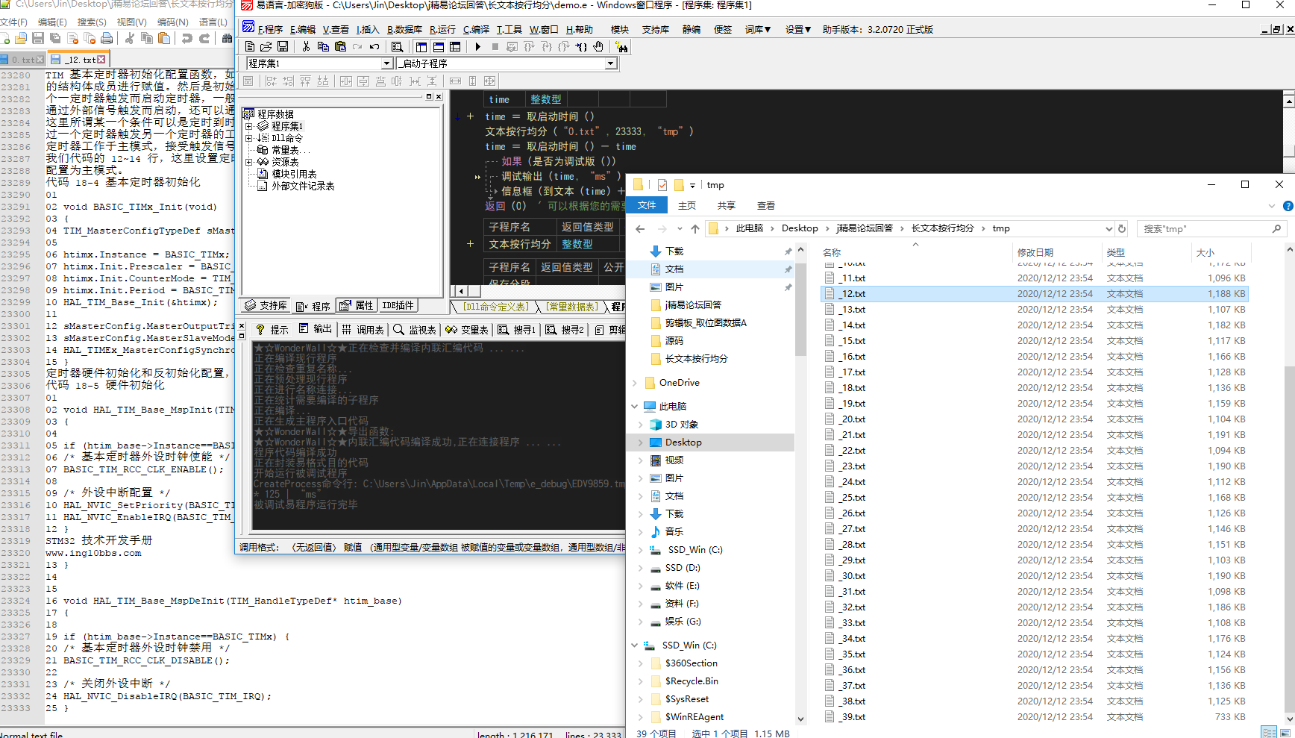
Task: Click Up-one-level arrow in Explorer
Action: 695,228
